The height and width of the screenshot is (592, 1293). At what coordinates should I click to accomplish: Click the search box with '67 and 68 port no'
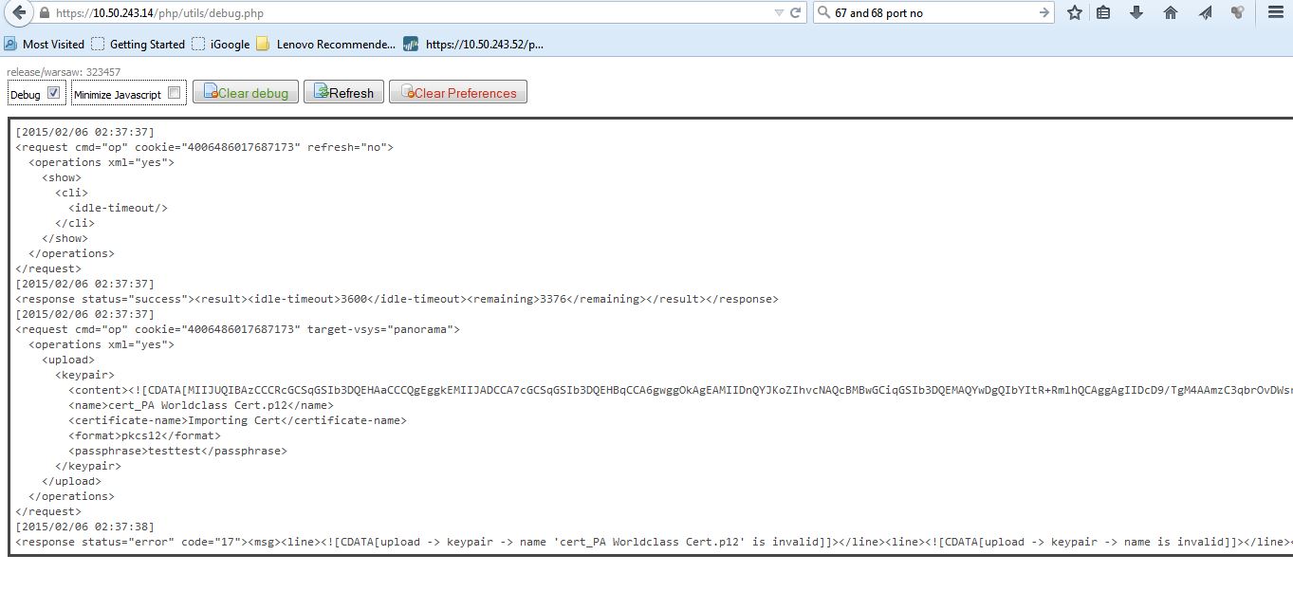pos(934,13)
